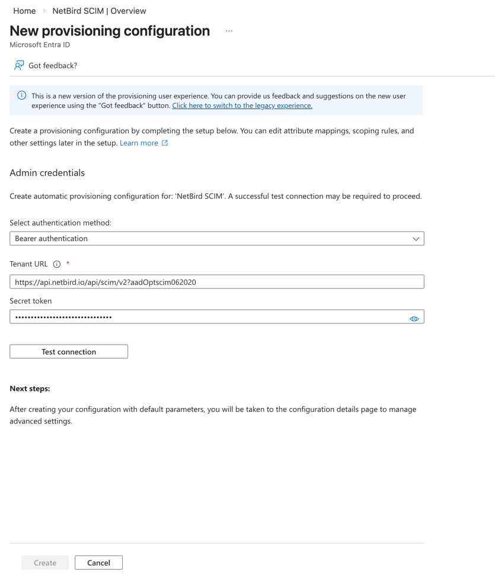Click into the Secret token field
Screen dimensions: 495x584
[x=207, y=317]
